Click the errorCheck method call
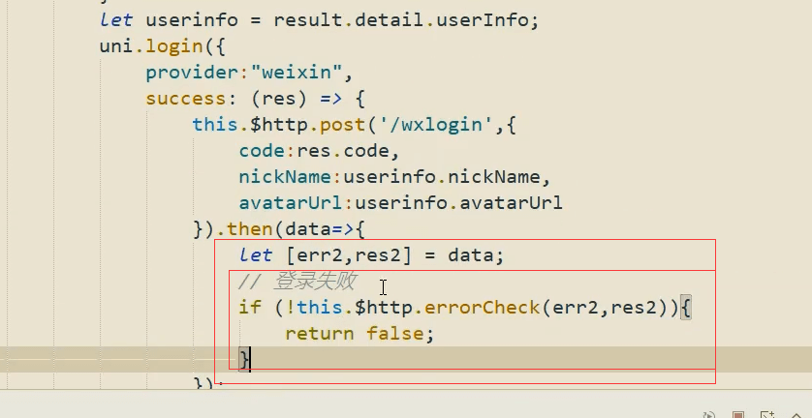Image resolution: width=812 pixels, height=418 pixels. (x=483, y=308)
